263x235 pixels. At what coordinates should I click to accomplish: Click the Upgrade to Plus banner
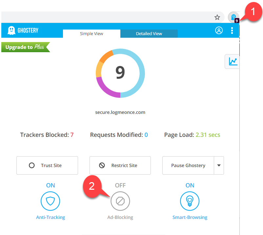pos(26,47)
